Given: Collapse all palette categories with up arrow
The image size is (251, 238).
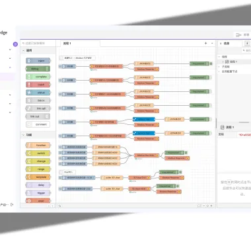Looking at the screenshot, I should (x=49, y=206).
